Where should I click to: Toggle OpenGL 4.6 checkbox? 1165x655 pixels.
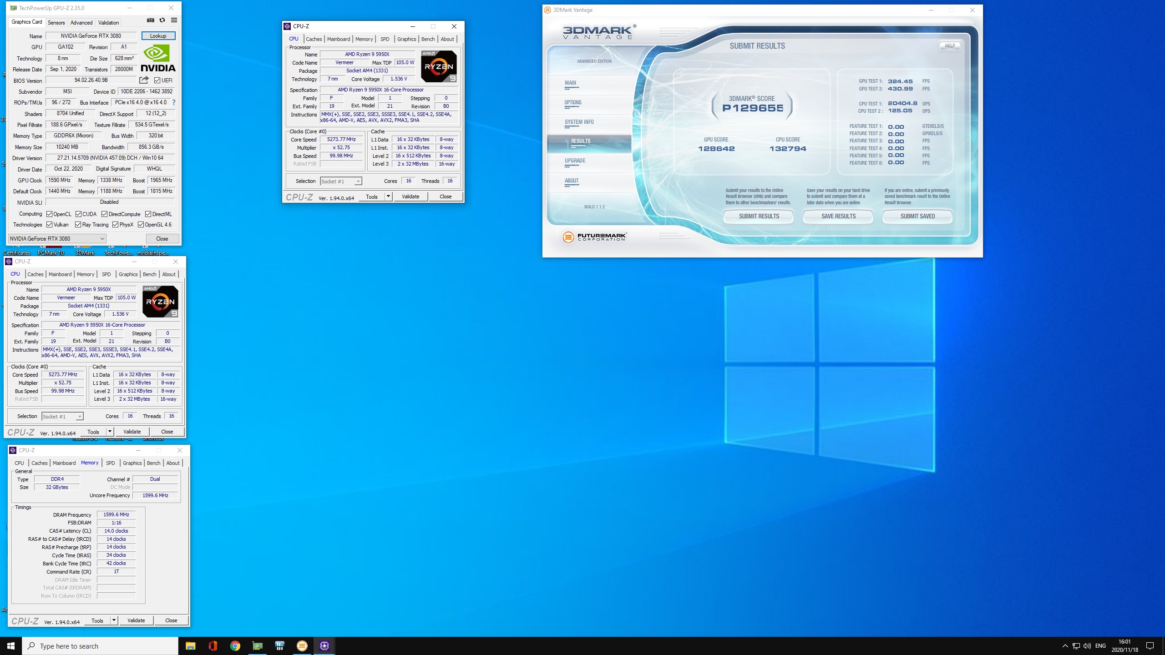click(x=141, y=225)
